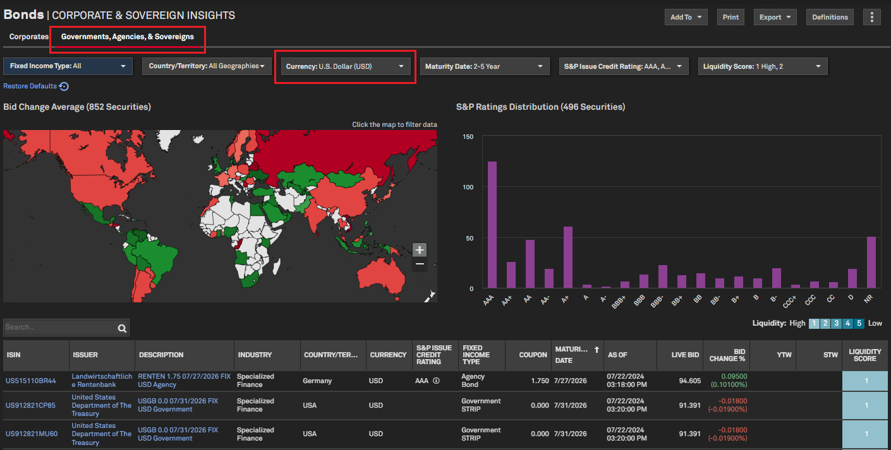Toggle liquidity level 3 filter box
This screenshot has height=450, width=891.
coord(836,323)
